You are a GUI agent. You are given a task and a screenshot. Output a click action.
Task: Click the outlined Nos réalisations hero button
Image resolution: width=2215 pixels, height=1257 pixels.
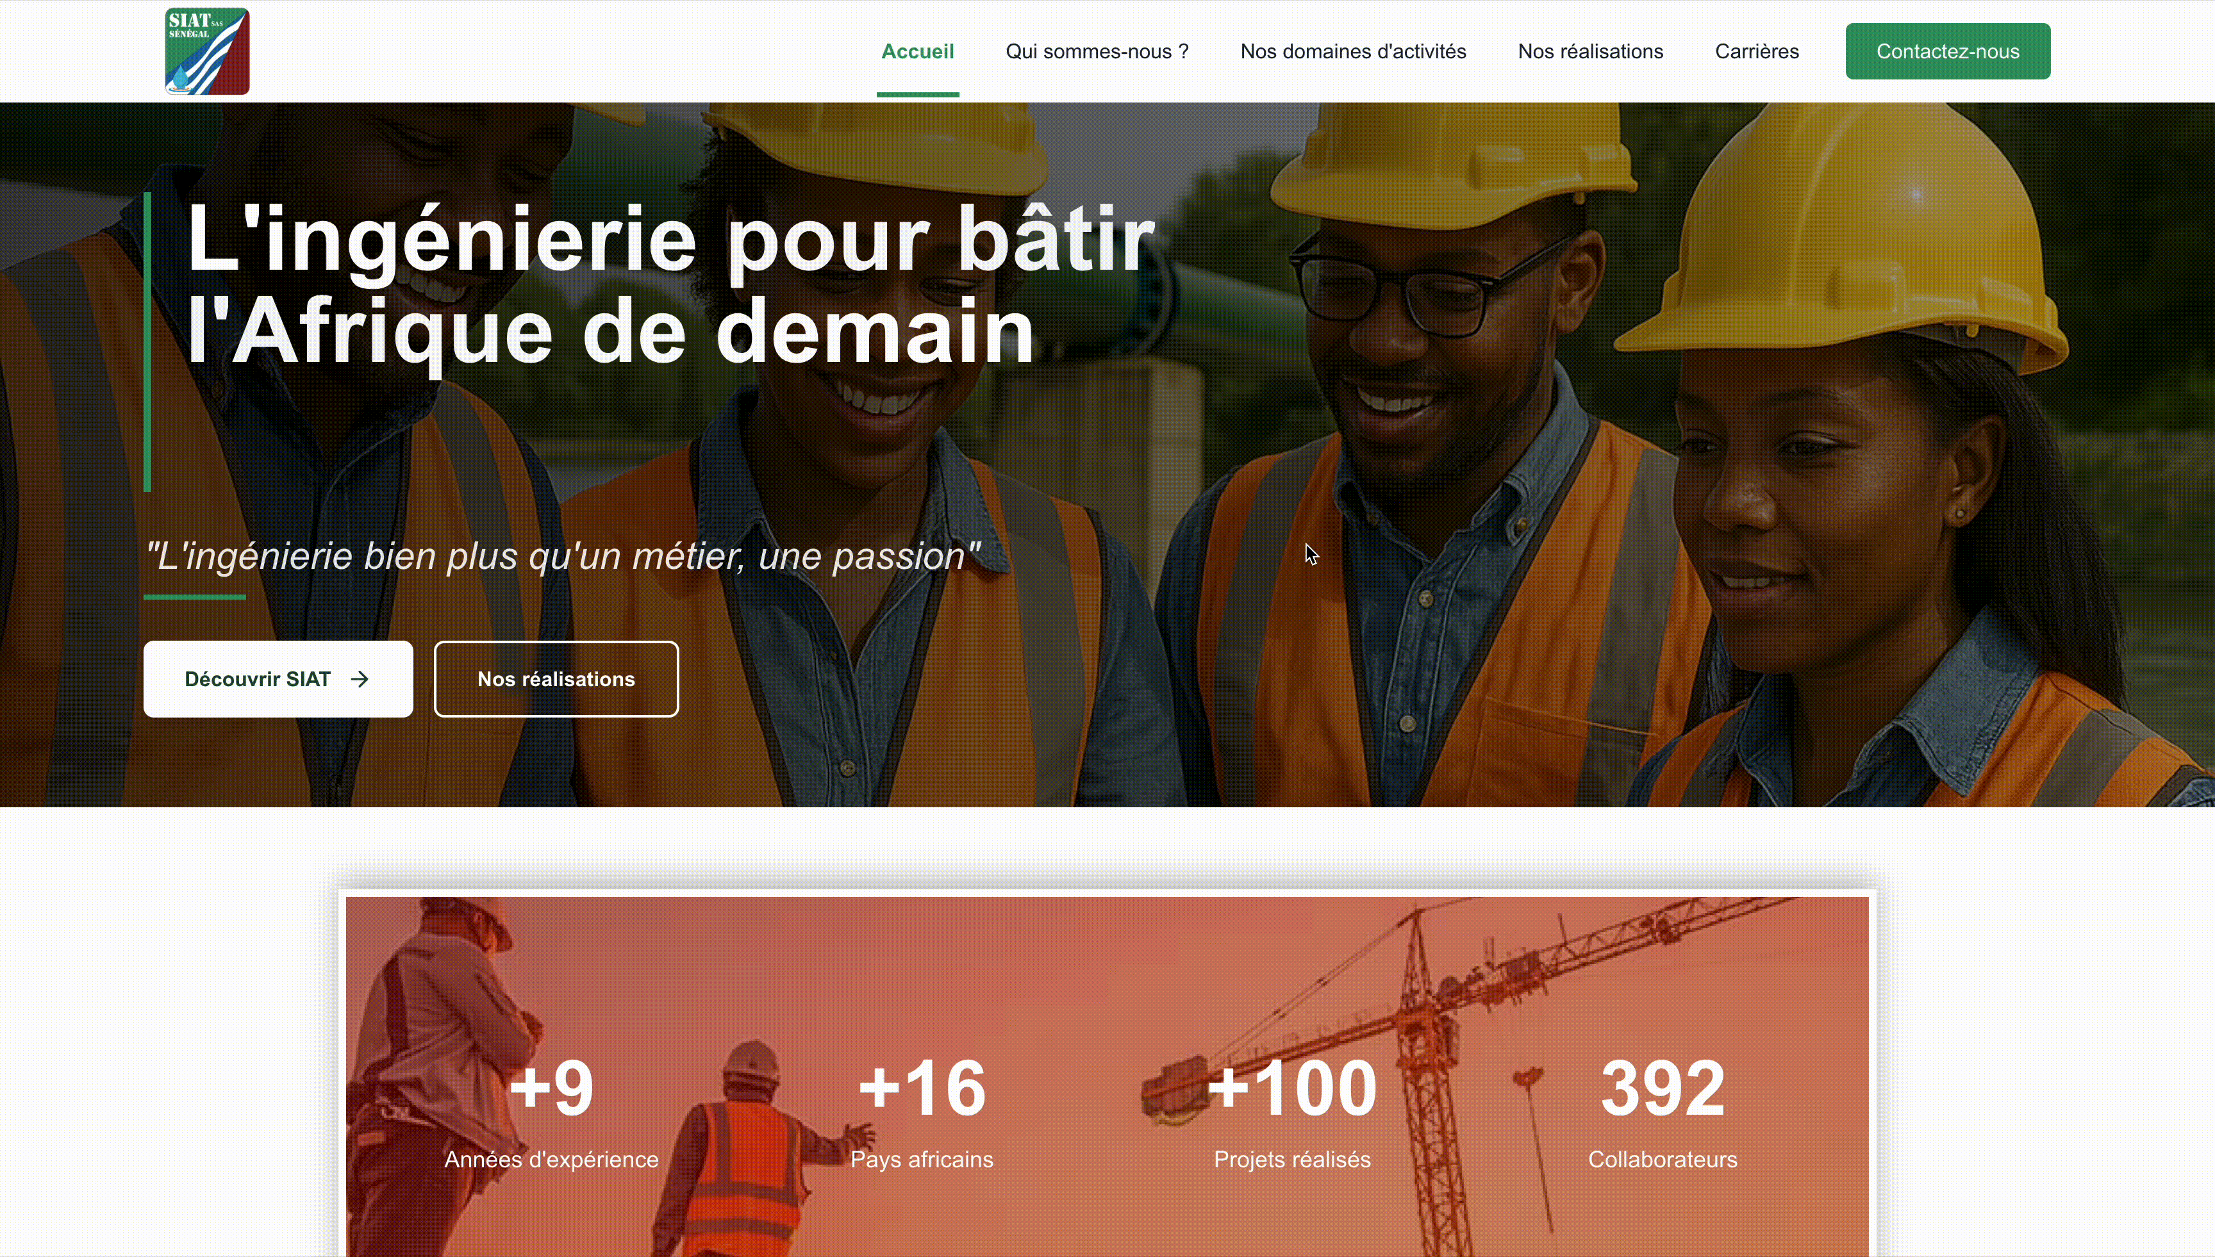(556, 678)
